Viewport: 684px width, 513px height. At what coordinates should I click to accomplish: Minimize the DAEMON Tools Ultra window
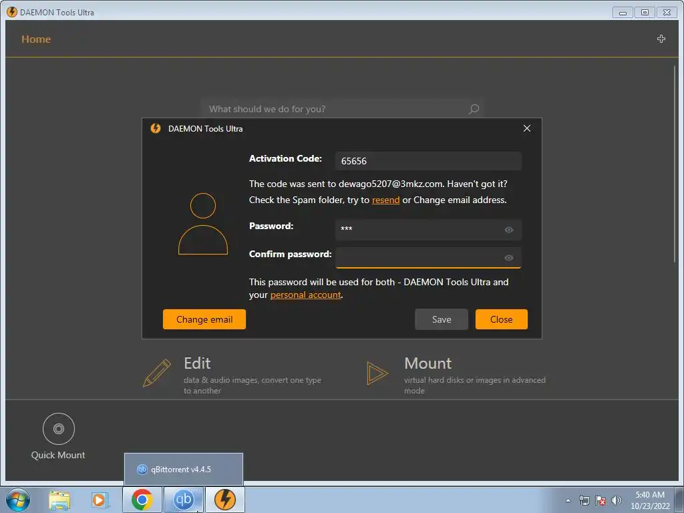click(x=623, y=12)
